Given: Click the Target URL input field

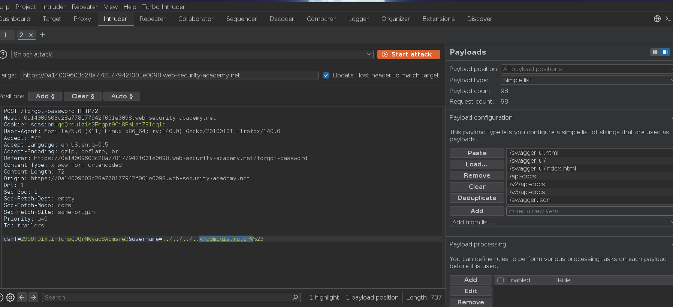Looking at the screenshot, I should 169,75.
